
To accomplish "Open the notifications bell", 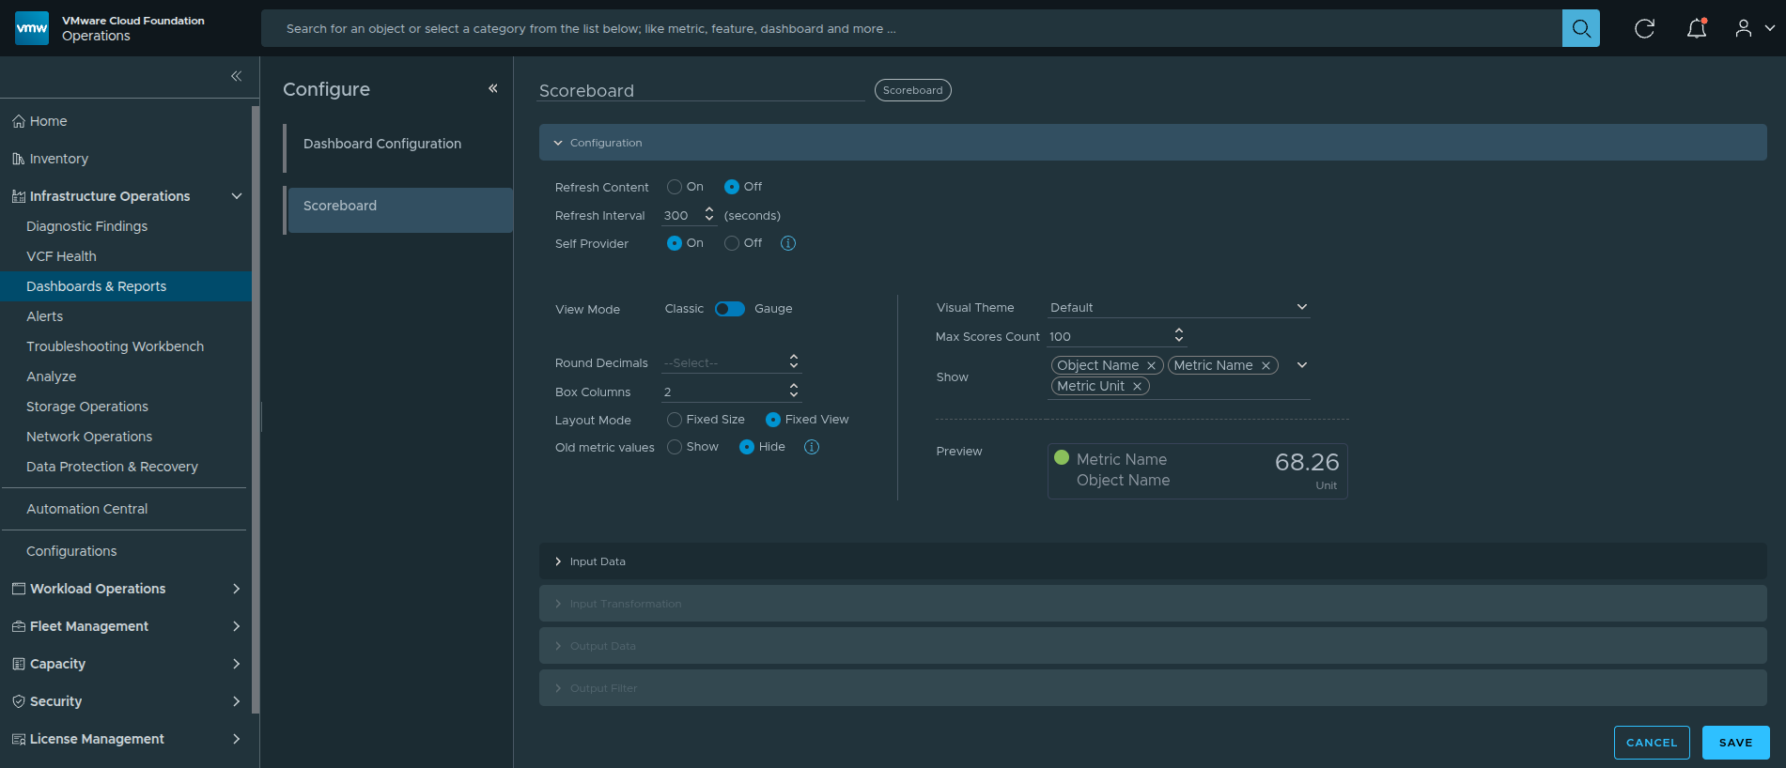I will tap(1697, 28).
